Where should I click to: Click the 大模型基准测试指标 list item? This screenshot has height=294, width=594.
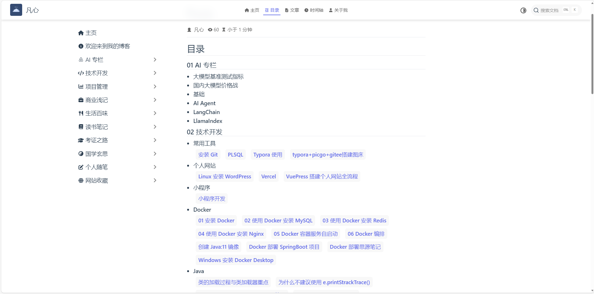tap(218, 77)
